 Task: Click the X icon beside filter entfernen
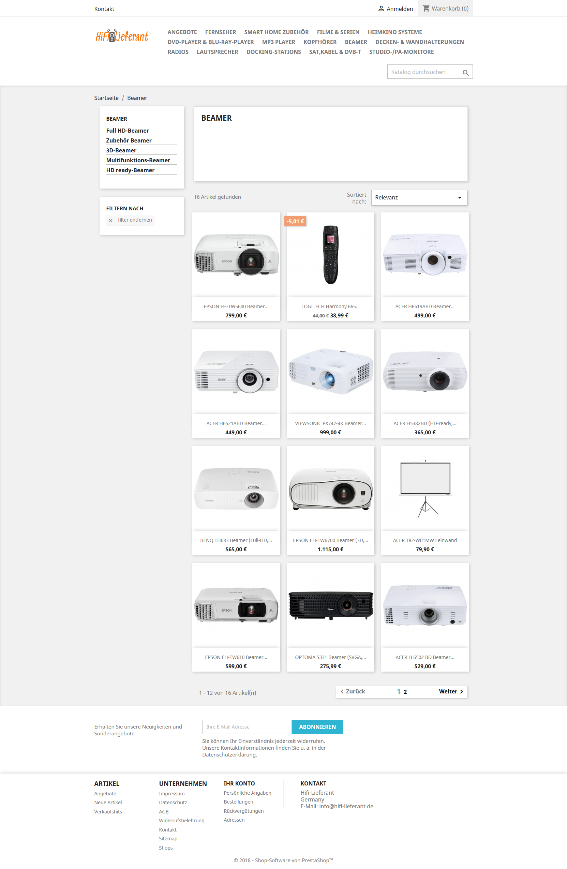110,220
